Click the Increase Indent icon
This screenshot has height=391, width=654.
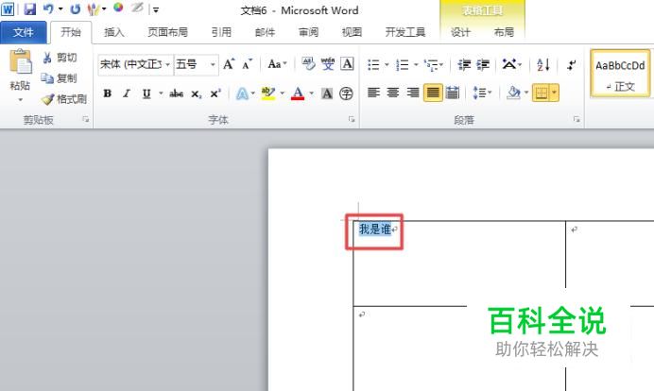(483, 64)
